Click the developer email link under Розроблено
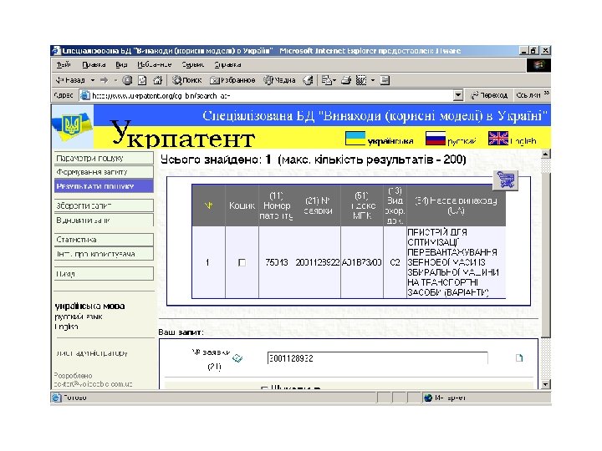Screen dimensions: 602x451 pos(93,384)
